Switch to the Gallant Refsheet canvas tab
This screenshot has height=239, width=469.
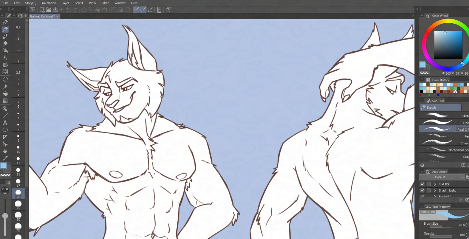(42, 16)
